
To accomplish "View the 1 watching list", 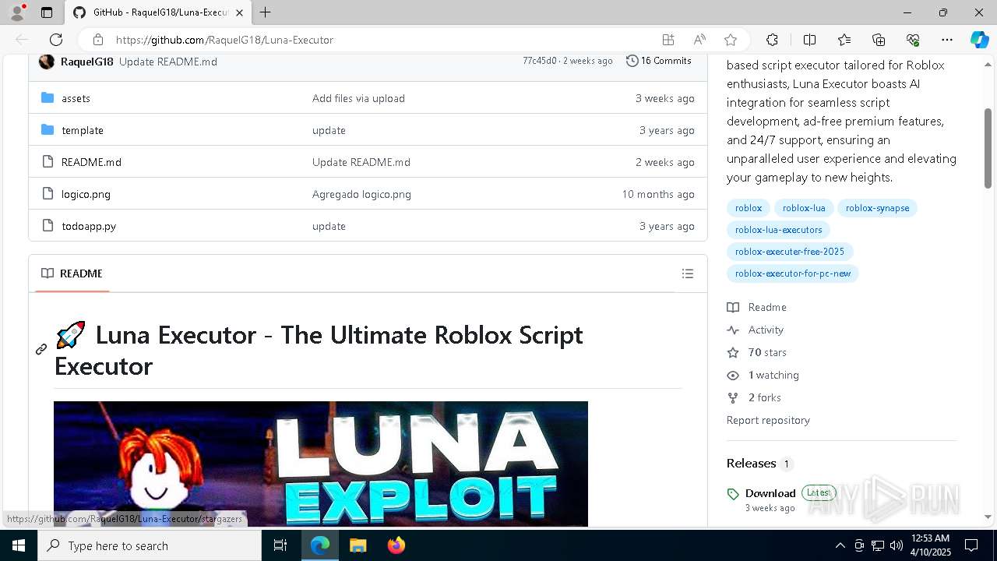I will pos(763,375).
